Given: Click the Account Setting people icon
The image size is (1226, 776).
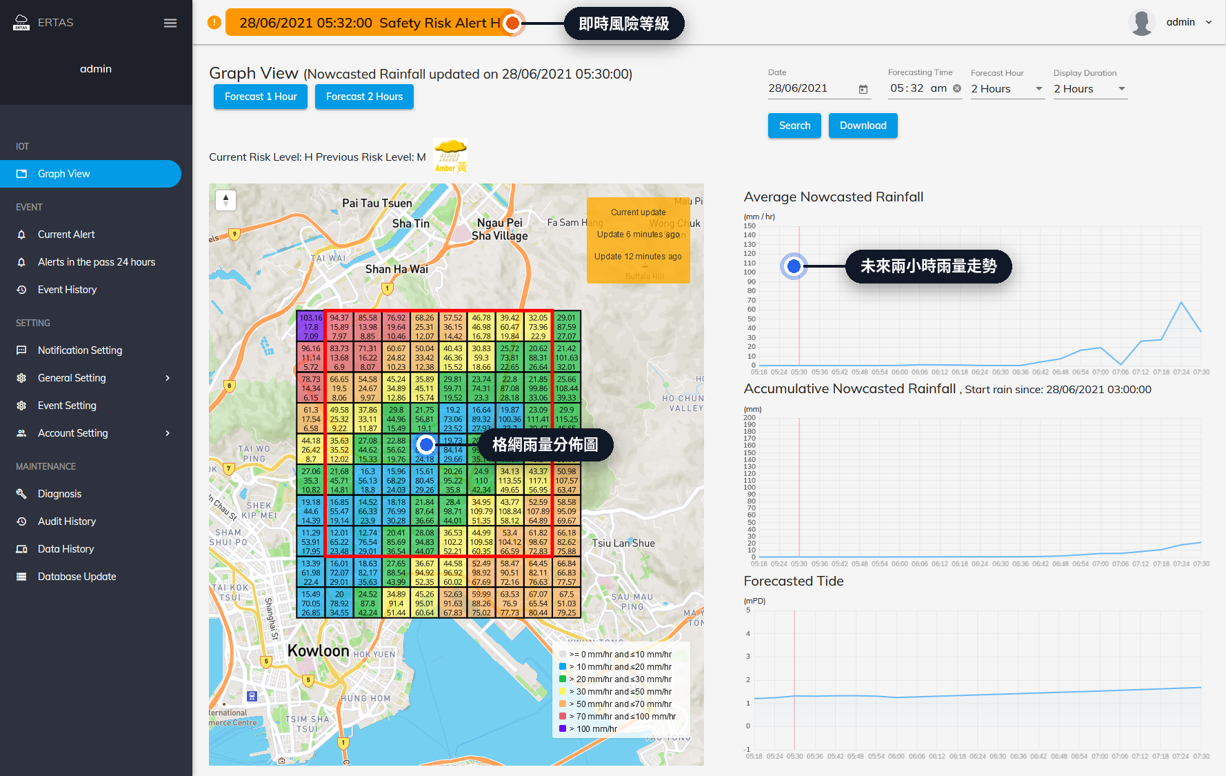Looking at the screenshot, I should 21,433.
